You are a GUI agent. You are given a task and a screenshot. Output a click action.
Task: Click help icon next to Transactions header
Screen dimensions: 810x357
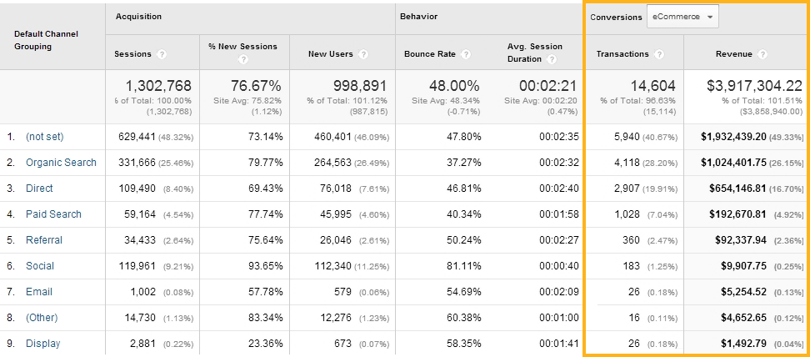[x=659, y=54]
